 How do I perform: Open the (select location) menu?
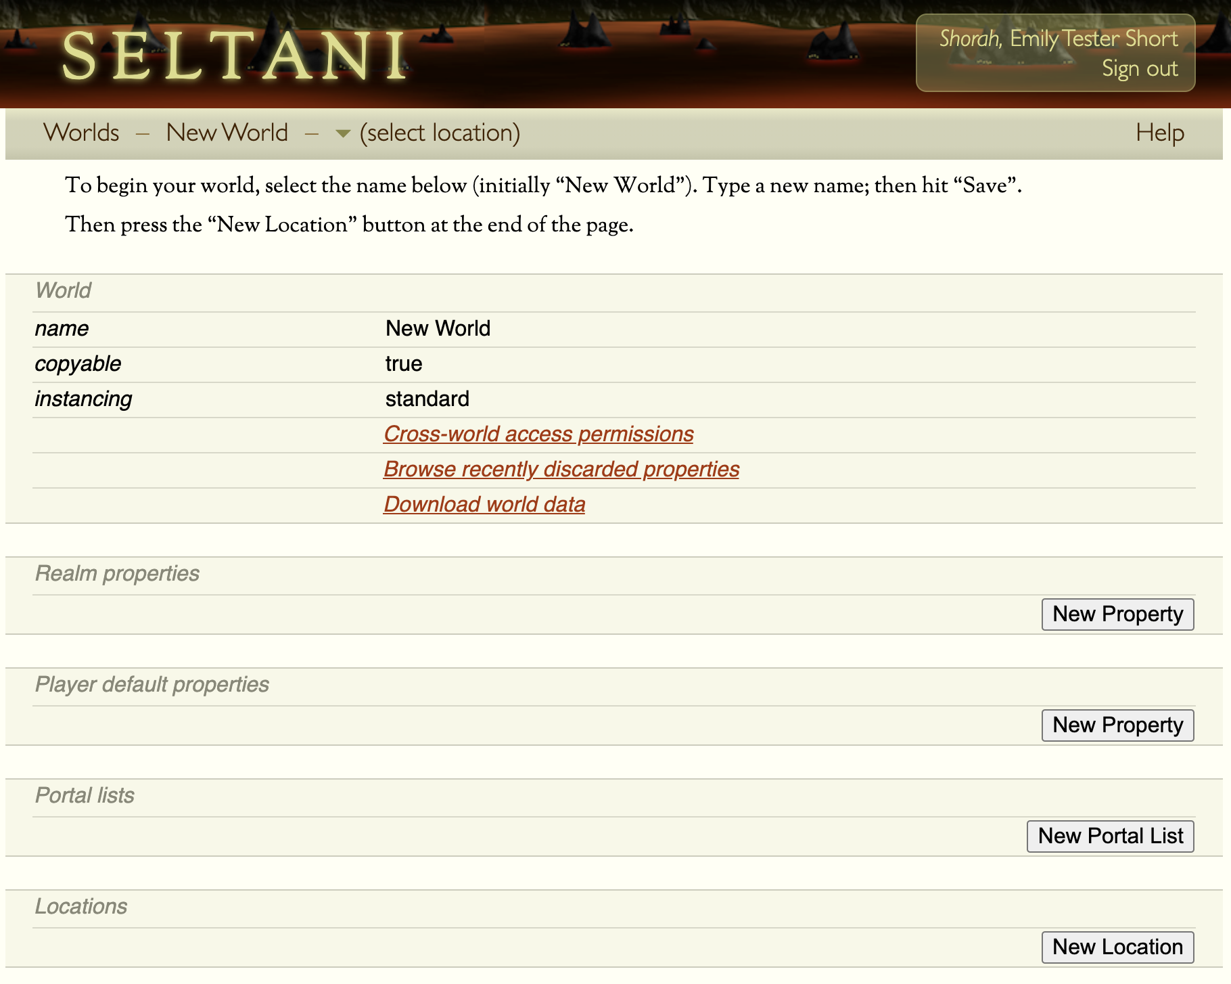pyautogui.click(x=440, y=133)
